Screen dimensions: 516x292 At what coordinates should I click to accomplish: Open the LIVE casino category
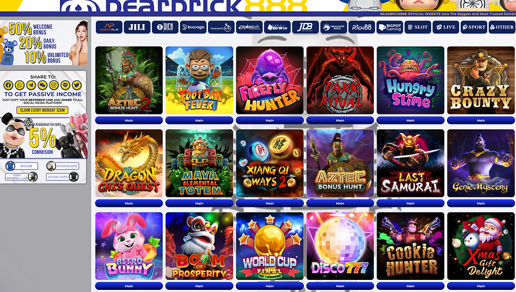coord(446,27)
